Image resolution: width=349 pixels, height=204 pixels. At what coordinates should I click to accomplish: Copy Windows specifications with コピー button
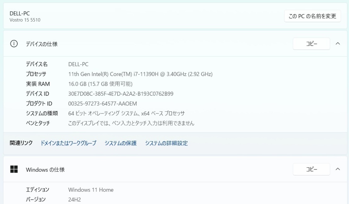311,169
